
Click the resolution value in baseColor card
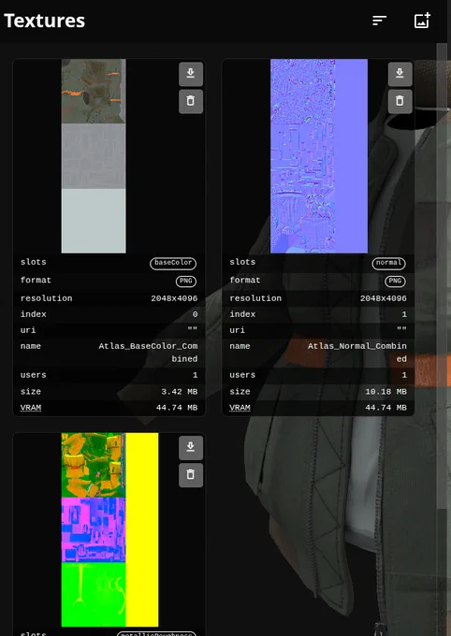(x=174, y=298)
